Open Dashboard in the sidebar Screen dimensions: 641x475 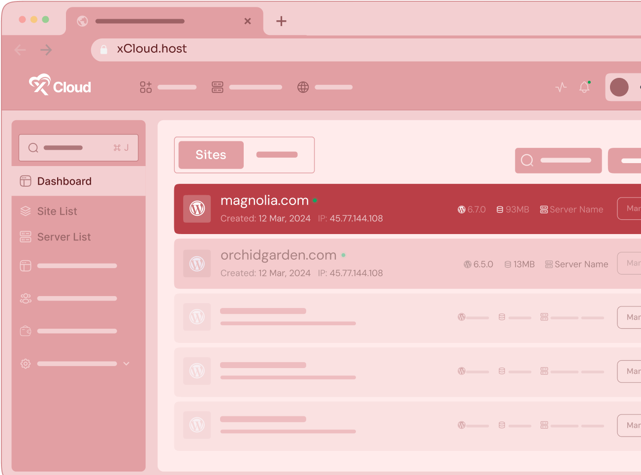tap(79, 181)
